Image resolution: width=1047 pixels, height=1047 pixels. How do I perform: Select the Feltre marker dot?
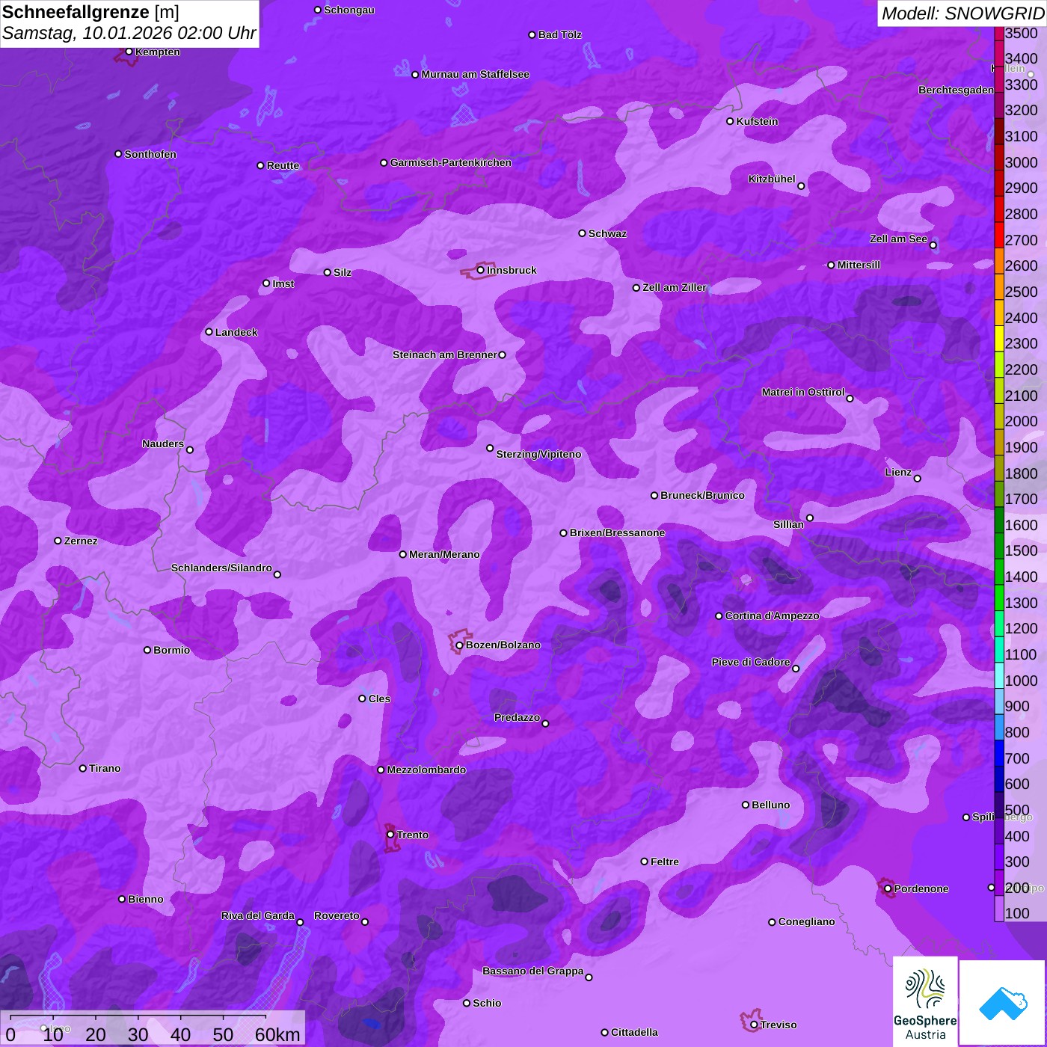point(644,862)
